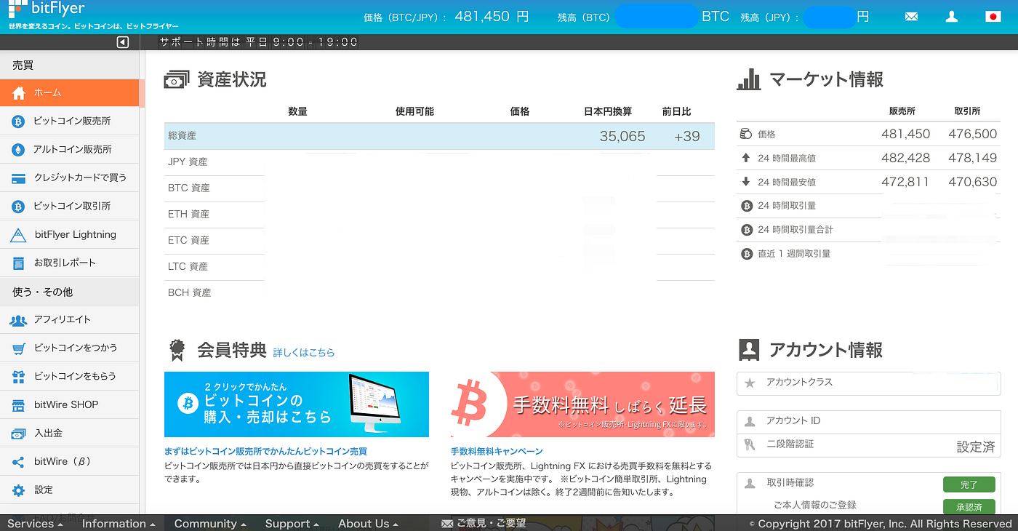Open the mail envelope icon in header
This screenshot has width=1018, height=531.
(912, 17)
